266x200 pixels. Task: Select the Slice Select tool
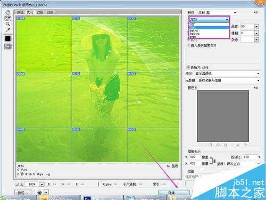[x=7, y=18]
